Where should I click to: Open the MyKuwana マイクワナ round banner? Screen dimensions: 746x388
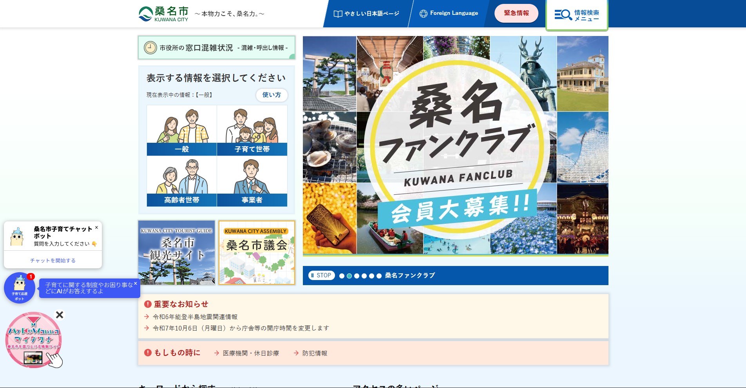click(x=33, y=339)
